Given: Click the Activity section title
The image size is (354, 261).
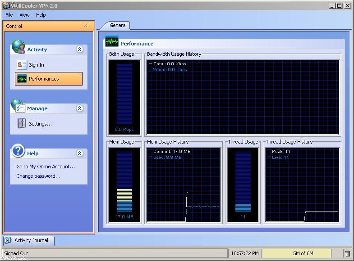Looking at the screenshot, I should (x=37, y=49).
